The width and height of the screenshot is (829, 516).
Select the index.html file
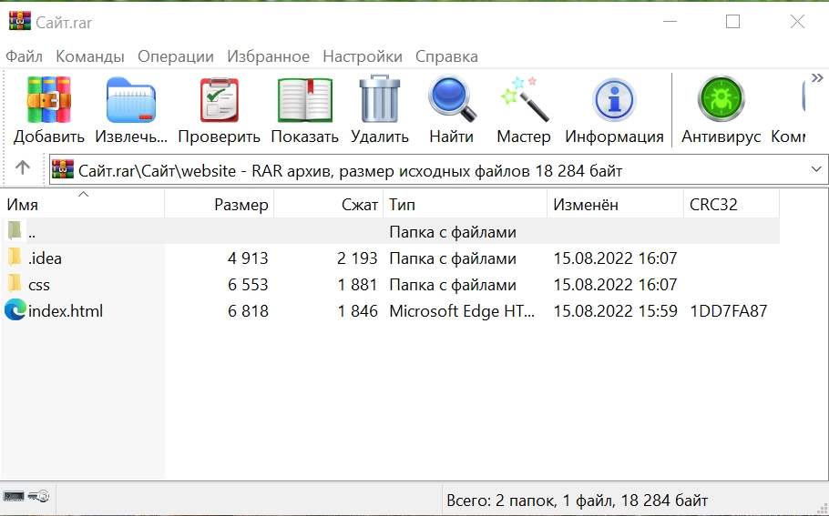65,311
